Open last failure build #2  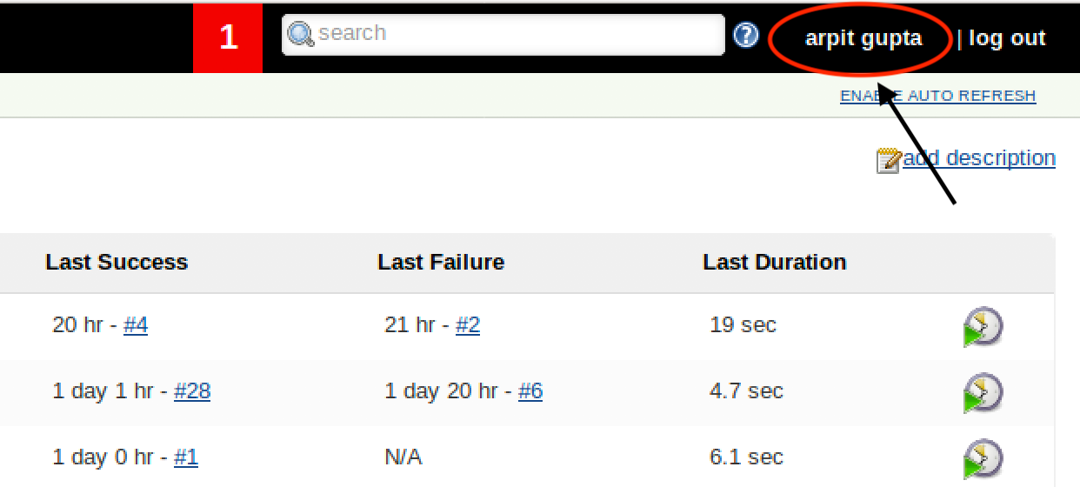pyautogui.click(x=468, y=325)
